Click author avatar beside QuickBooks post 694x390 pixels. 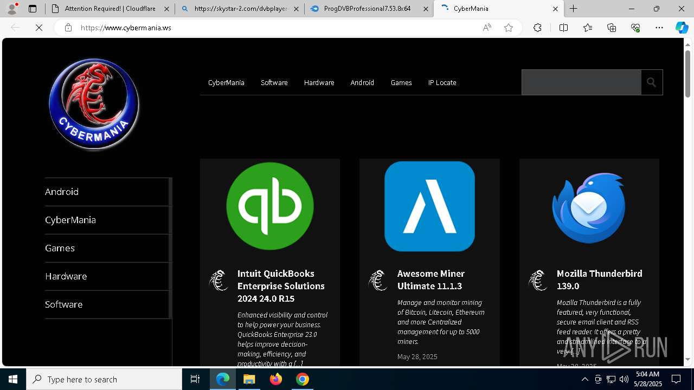[x=219, y=280]
